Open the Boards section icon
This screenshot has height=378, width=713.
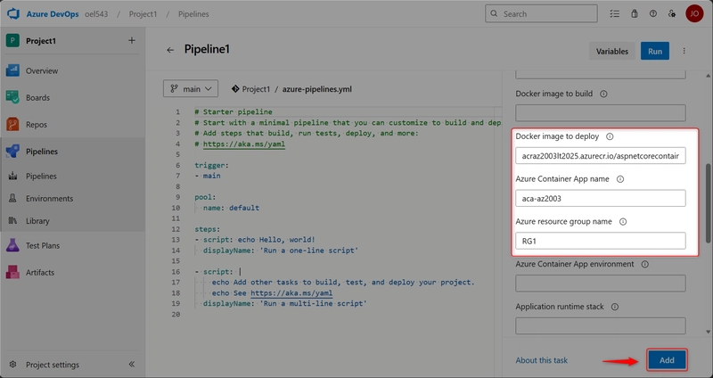click(14, 97)
